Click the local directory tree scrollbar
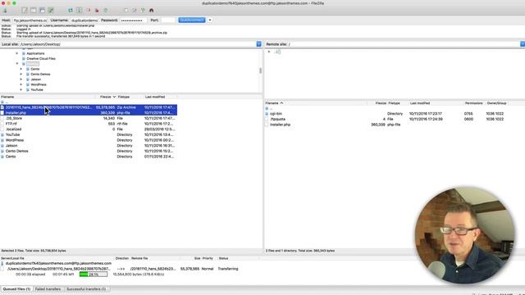Image resolution: width=525 pixels, height=295 pixels. (261, 70)
